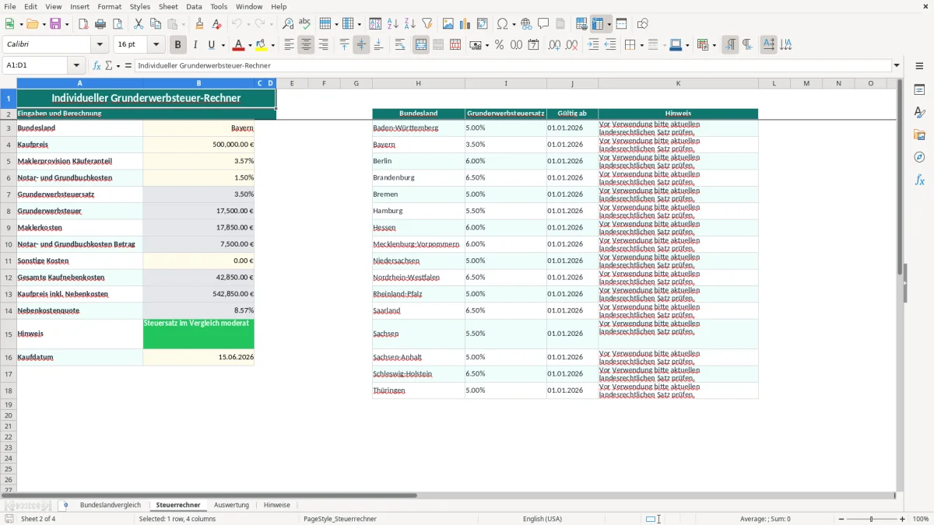Select column H header
The image size is (934, 525).
click(x=418, y=83)
